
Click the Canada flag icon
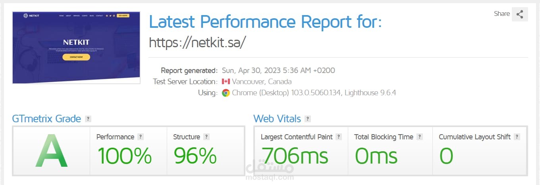226,82
